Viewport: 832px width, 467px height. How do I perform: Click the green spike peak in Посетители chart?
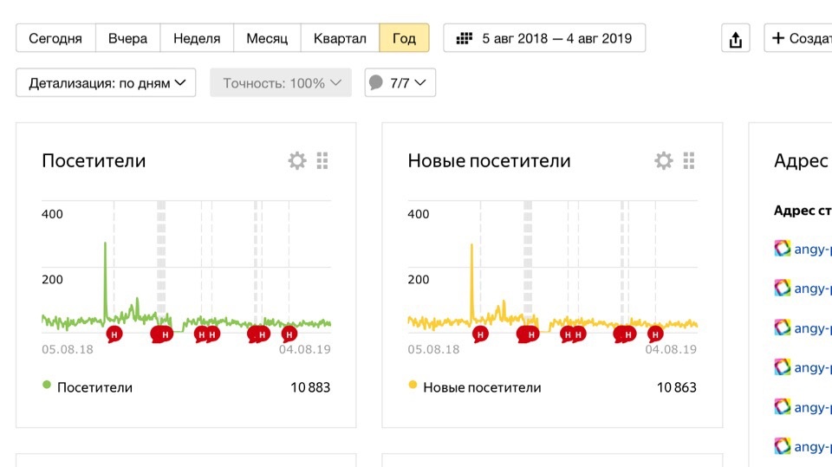click(105, 244)
